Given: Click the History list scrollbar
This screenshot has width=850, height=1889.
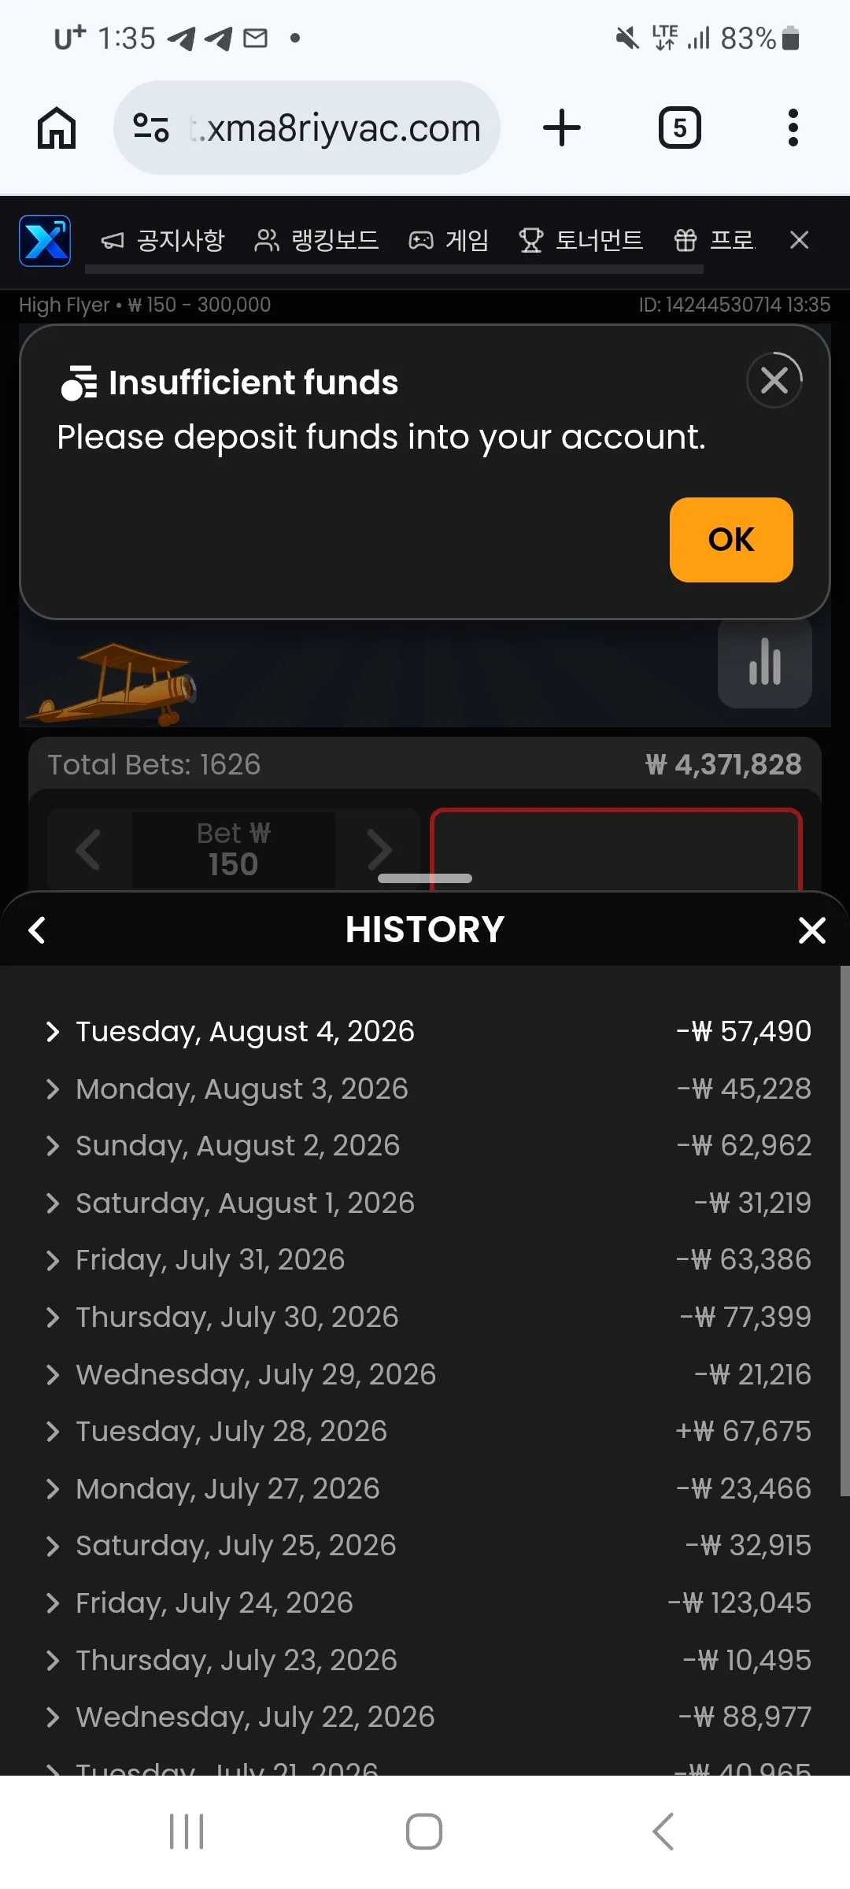Looking at the screenshot, I should 844,1230.
